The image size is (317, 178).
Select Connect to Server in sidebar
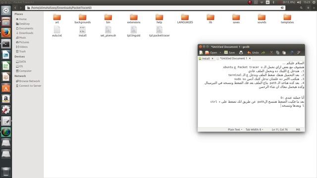click(29, 86)
